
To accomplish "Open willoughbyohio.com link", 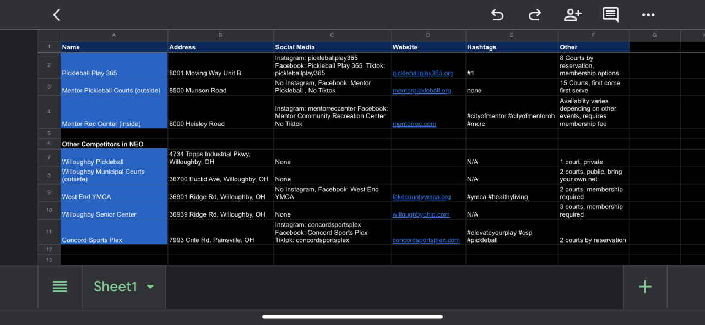I will [x=421, y=214].
